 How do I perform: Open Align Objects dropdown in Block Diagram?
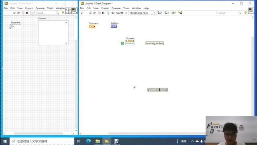[x=160, y=13]
